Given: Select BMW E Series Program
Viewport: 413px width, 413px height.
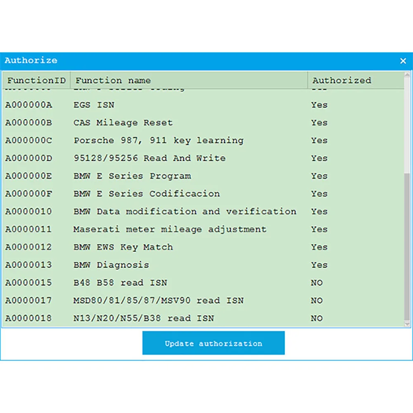Looking at the screenshot, I should [x=132, y=176].
